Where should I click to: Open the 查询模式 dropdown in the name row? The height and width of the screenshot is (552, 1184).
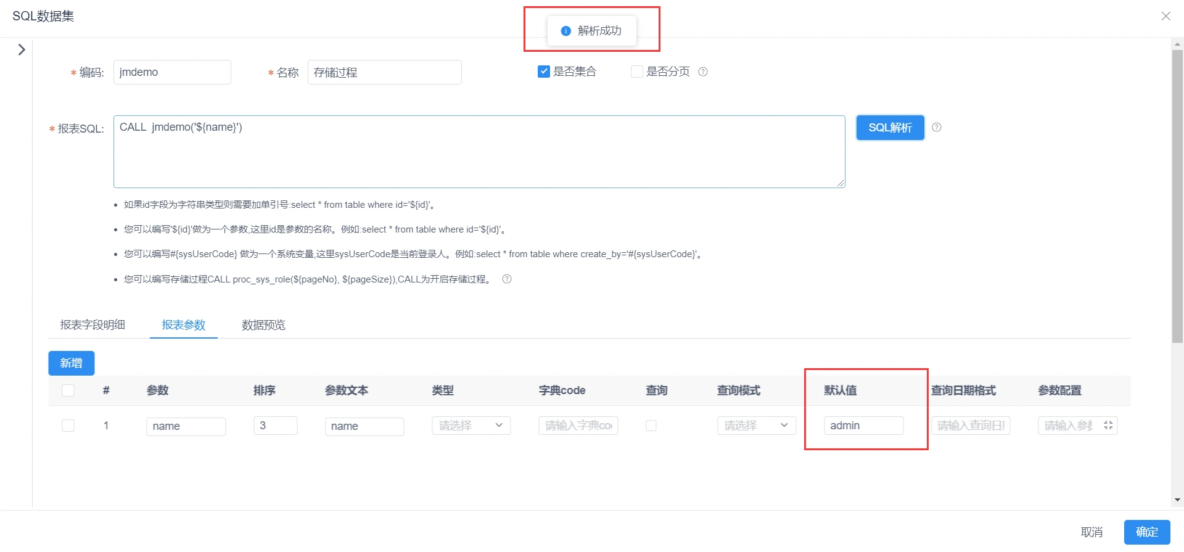click(x=757, y=426)
